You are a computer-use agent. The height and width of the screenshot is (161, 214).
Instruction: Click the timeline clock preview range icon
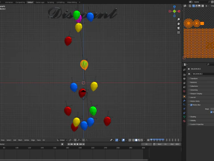[x=154, y=144]
